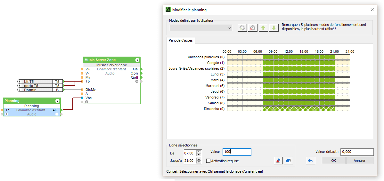
Task: Move mode down with green down arrow
Action: (x=274, y=28)
